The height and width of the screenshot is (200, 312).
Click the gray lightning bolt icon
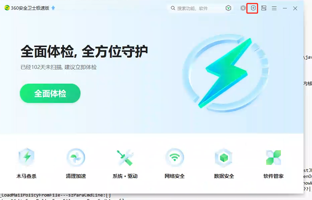[x=243, y=8]
